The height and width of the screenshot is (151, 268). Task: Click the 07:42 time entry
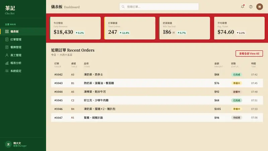click(254, 74)
